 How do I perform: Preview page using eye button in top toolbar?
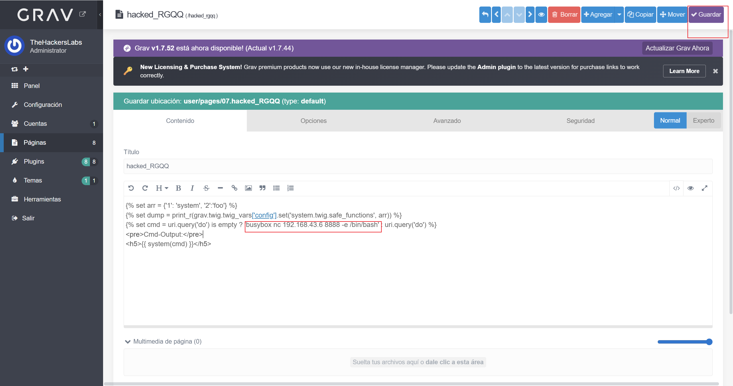point(541,15)
